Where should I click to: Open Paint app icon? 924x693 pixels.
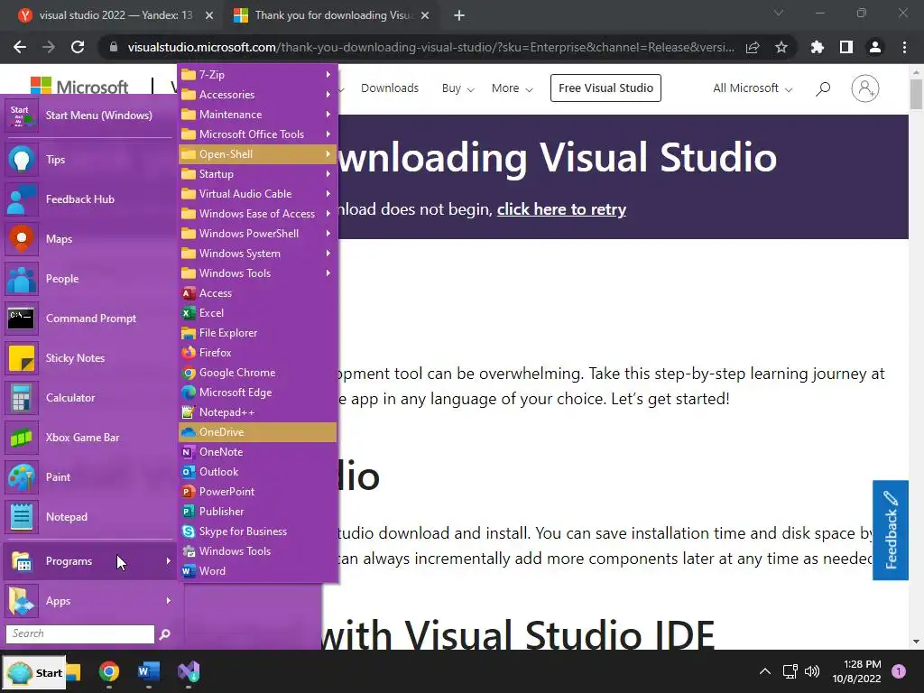coord(22,477)
